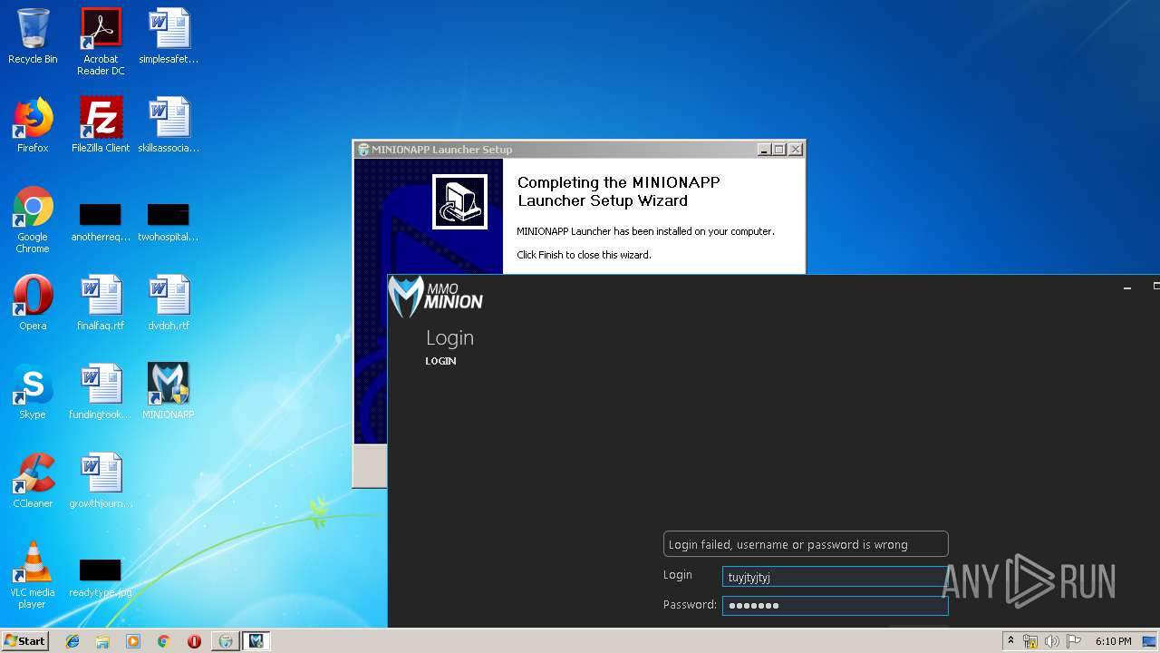Select readytype.jpg on the desktop

pos(101,578)
